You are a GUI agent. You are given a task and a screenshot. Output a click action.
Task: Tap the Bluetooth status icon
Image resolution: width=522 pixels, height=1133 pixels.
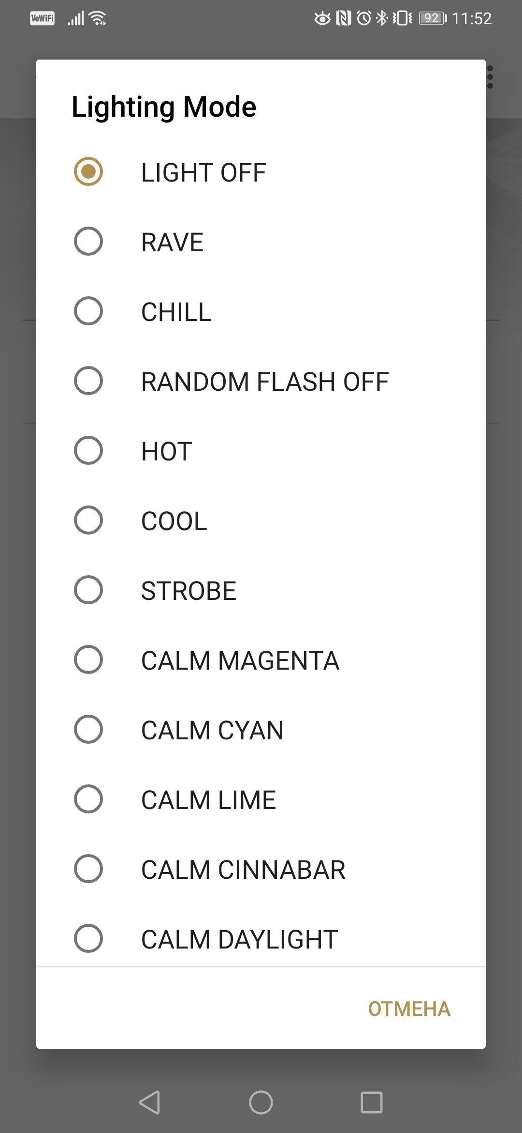click(x=382, y=18)
